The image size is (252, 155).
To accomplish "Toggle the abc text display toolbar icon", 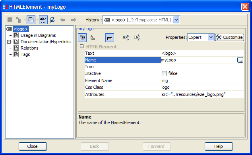I will (x=43, y=20).
